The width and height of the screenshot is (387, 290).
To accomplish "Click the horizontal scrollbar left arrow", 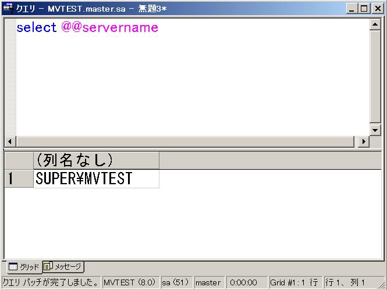I will (10, 142).
